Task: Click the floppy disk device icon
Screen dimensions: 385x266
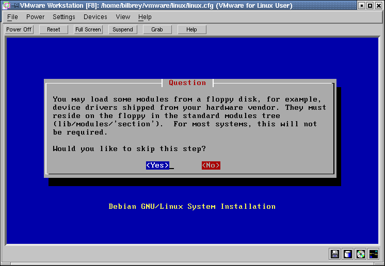Action: pyautogui.click(x=335, y=254)
